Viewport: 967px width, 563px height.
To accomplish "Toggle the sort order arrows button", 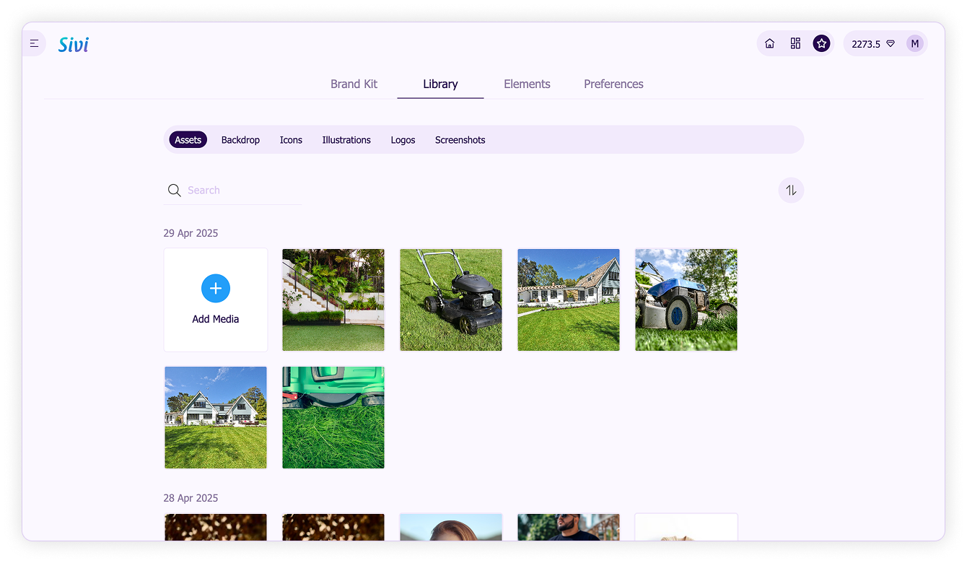I will (791, 191).
